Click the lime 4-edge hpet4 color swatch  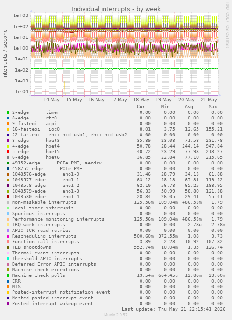coord(8,146)
